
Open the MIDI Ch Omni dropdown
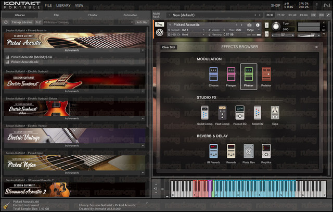[x=187, y=34]
